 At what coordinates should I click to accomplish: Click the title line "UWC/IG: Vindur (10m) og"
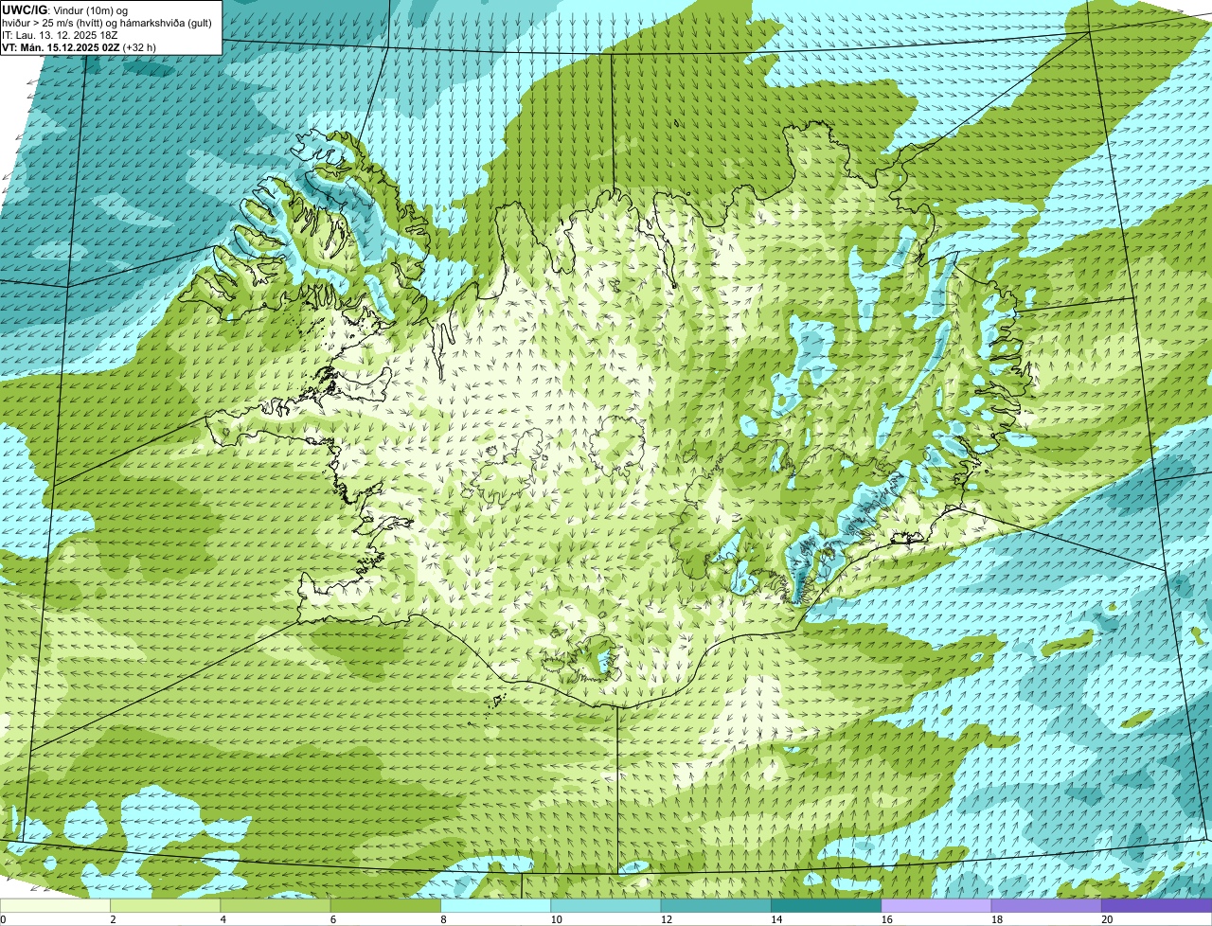[x=64, y=9]
